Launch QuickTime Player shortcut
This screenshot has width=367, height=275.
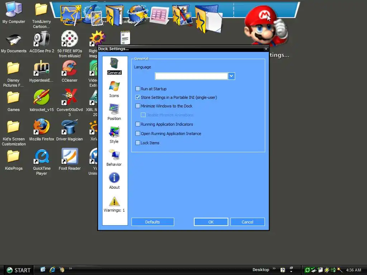click(42, 162)
